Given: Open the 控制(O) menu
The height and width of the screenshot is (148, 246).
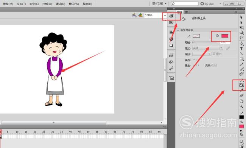Looking at the screenshot, I should coord(47,4).
